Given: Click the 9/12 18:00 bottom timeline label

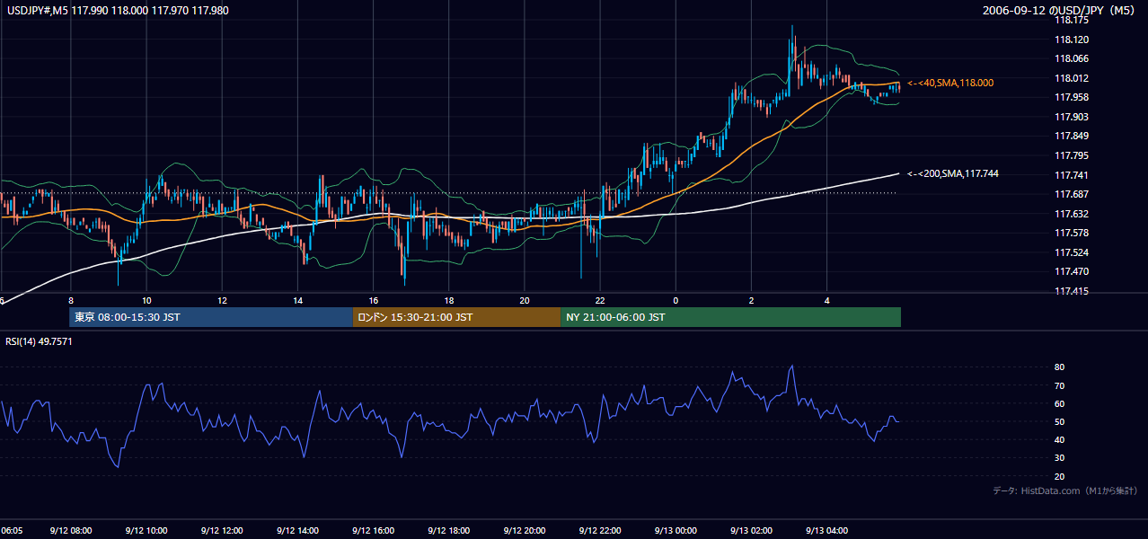Looking at the screenshot, I should pos(449,530).
